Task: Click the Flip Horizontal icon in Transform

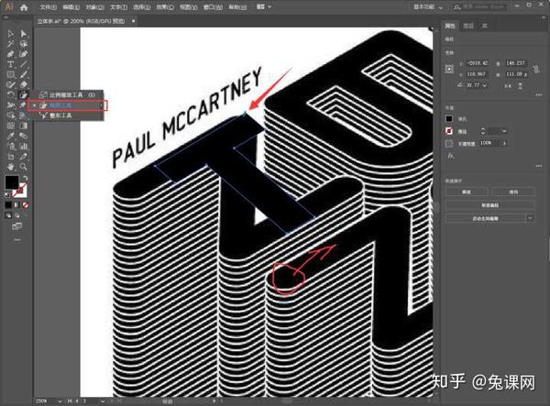Action: pos(508,85)
